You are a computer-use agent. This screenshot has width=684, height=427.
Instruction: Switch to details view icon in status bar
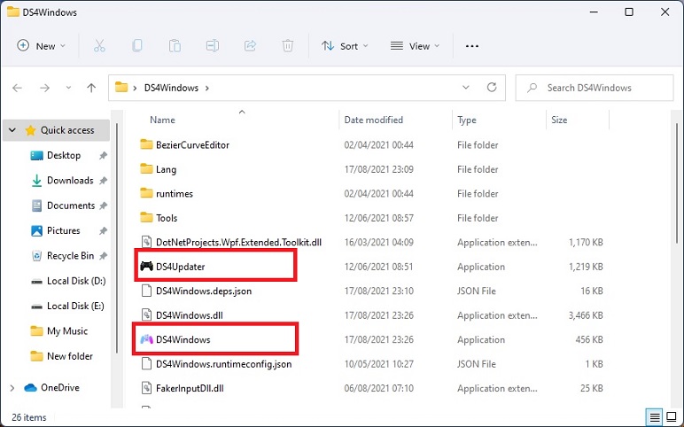(x=655, y=417)
